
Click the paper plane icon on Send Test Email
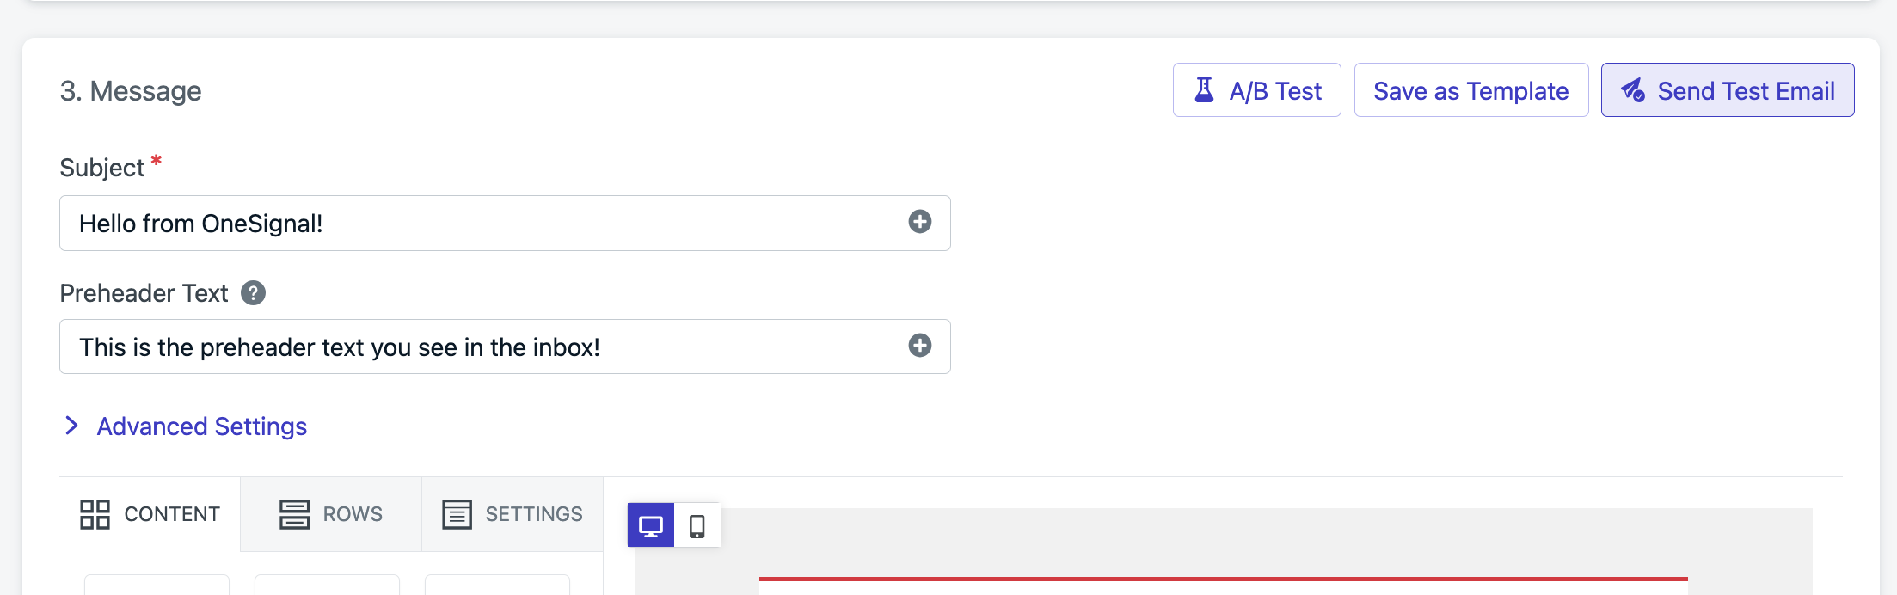pos(1633,90)
